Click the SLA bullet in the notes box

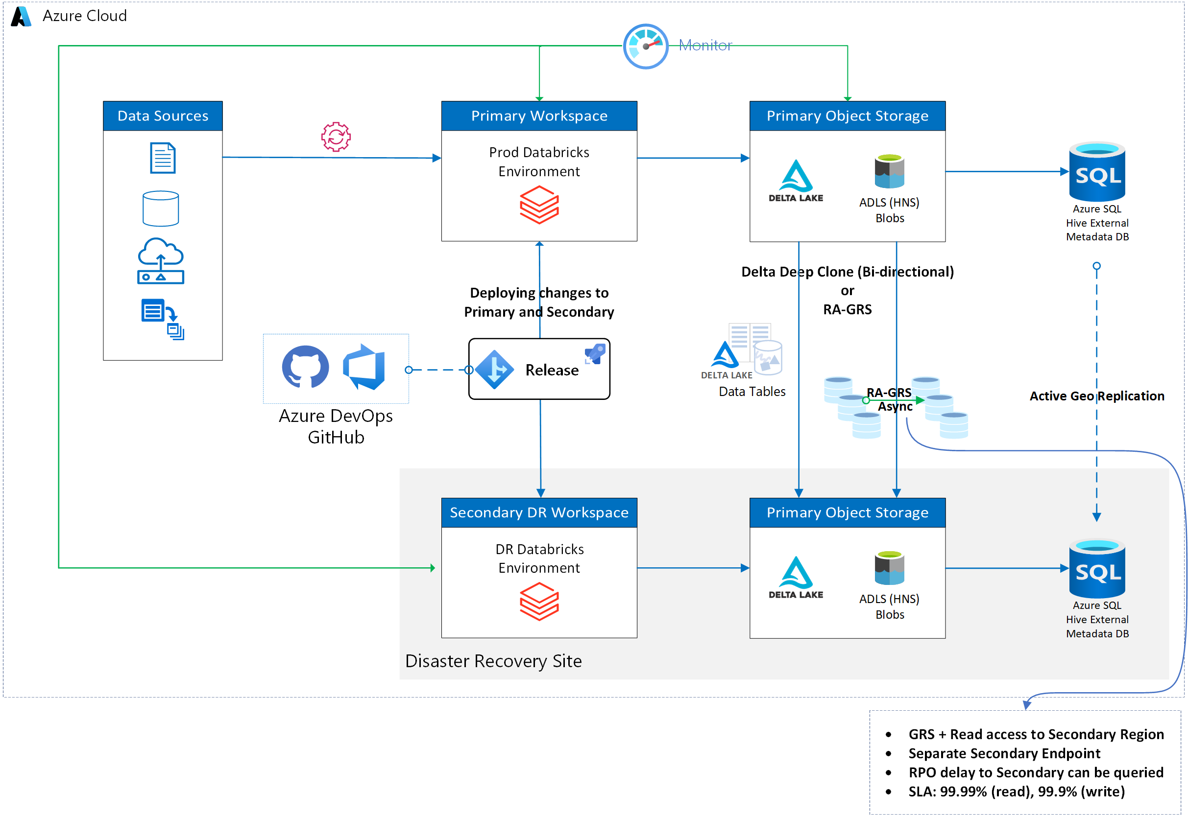pyautogui.click(x=1016, y=792)
